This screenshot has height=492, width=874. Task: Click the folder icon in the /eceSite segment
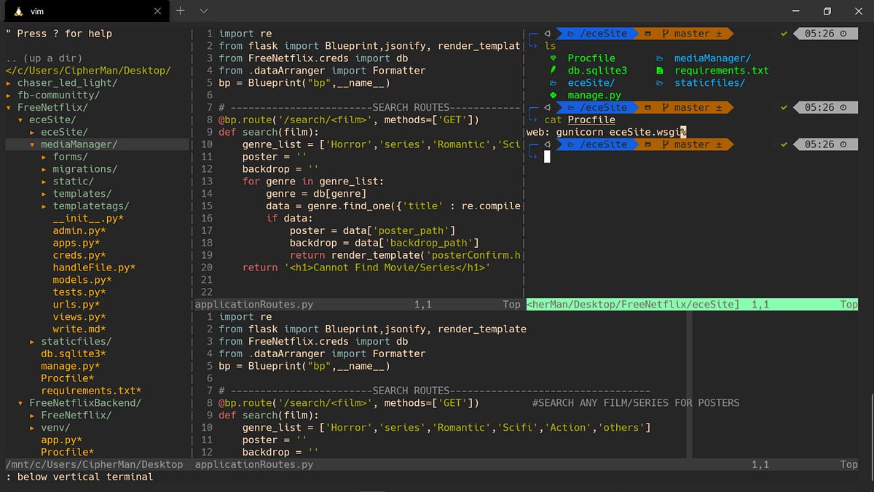coord(571,34)
